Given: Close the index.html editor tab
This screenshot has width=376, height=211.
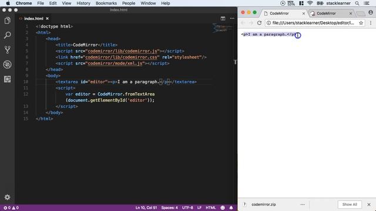Looking at the screenshot, I should point(47,18).
